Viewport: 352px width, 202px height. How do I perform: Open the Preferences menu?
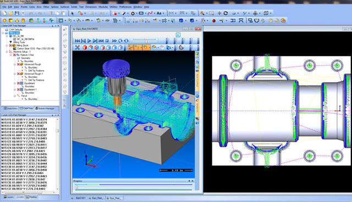pos(125,7)
